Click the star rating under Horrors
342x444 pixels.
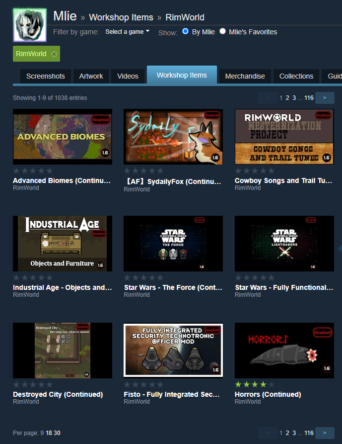pyautogui.click(x=255, y=384)
